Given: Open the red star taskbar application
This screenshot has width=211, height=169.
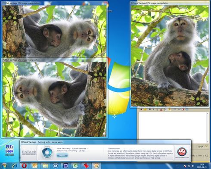Looking at the screenshot, I should pyautogui.click(x=87, y=166).
